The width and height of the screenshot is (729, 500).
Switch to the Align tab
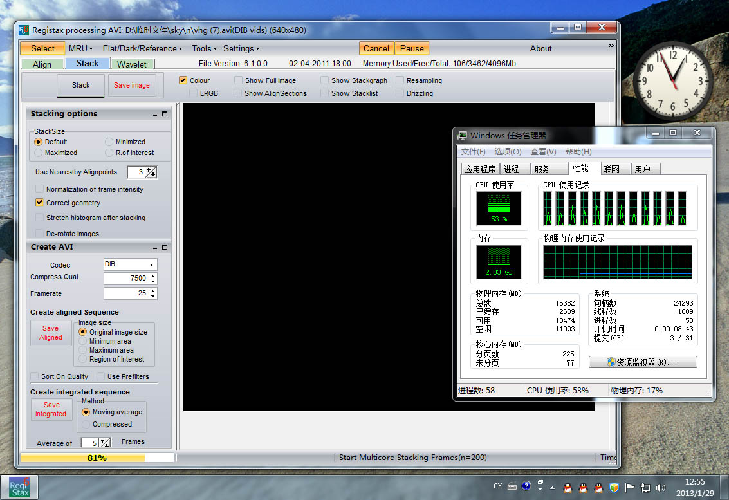42,64
